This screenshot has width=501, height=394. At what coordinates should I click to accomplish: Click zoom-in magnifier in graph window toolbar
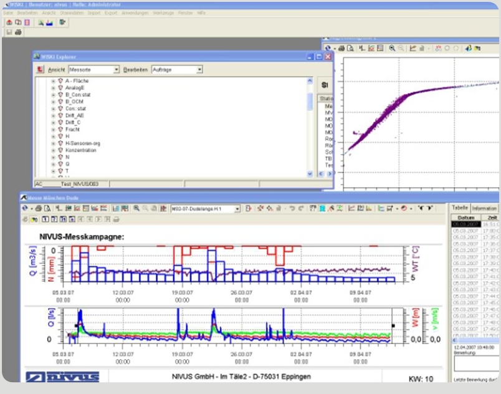pos(136,208)
